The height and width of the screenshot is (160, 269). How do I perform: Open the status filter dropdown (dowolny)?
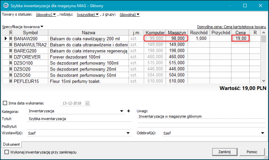click(x=46, y=15)
